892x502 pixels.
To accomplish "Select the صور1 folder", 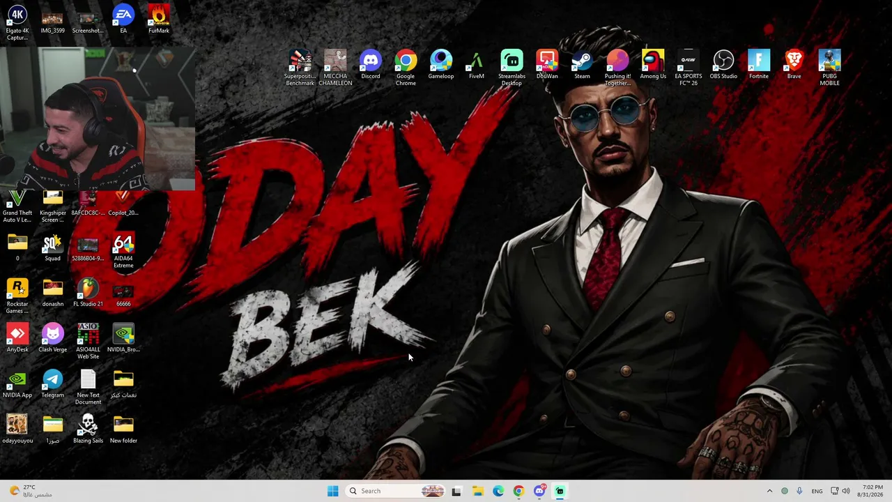I will point(52,429).
